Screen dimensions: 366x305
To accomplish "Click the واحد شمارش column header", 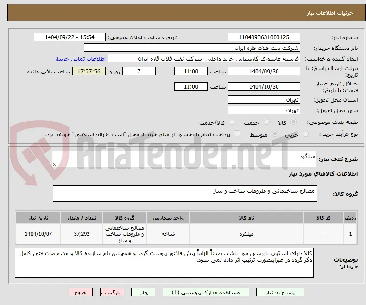I will [168, 218].
